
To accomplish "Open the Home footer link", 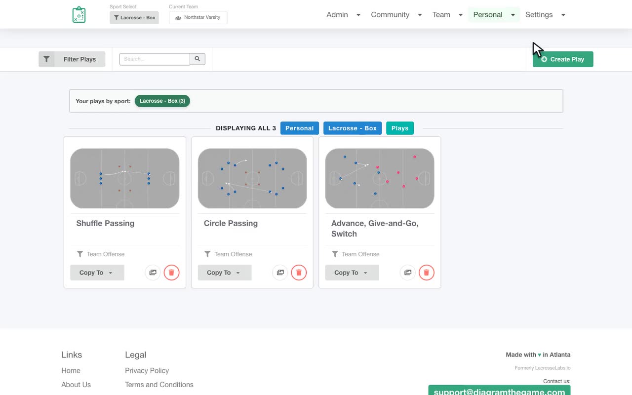I will click(71, 370).
